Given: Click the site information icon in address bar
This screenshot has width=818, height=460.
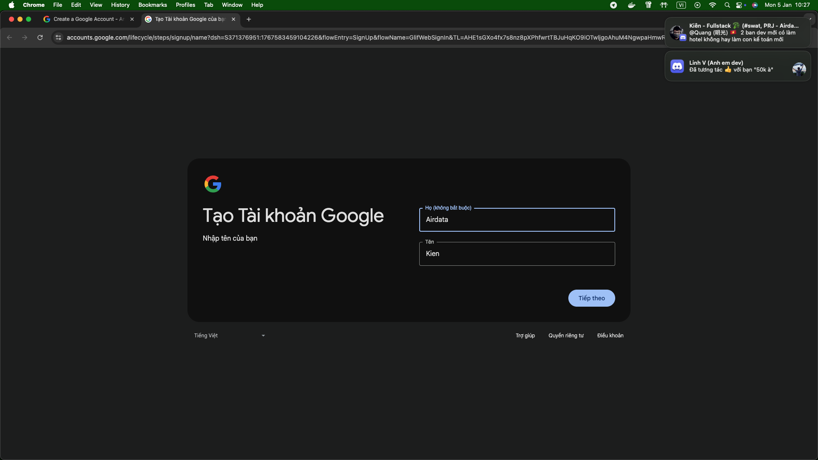Looking at the screenshot, I should coord(58,37).
